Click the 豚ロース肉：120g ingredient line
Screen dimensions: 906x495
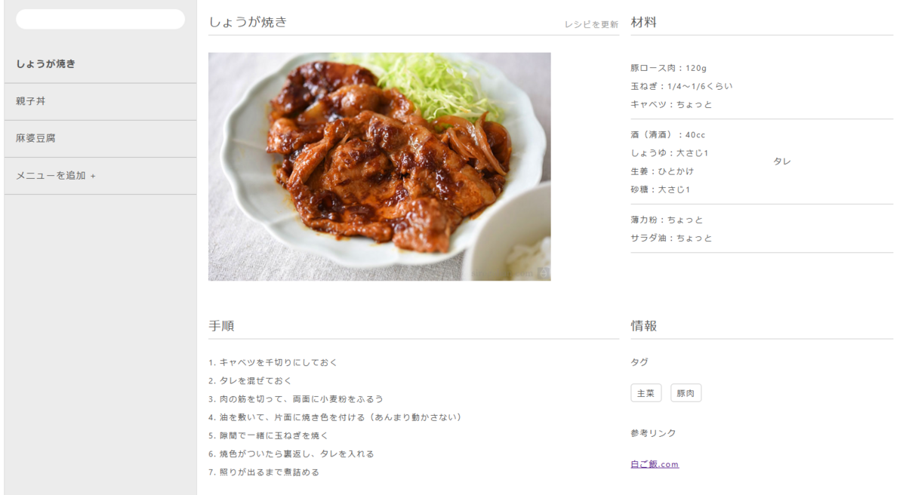pos(669,68)
